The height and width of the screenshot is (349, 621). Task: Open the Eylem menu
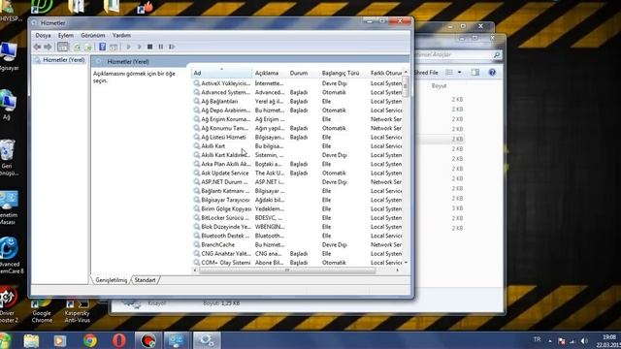coord(66,35)
